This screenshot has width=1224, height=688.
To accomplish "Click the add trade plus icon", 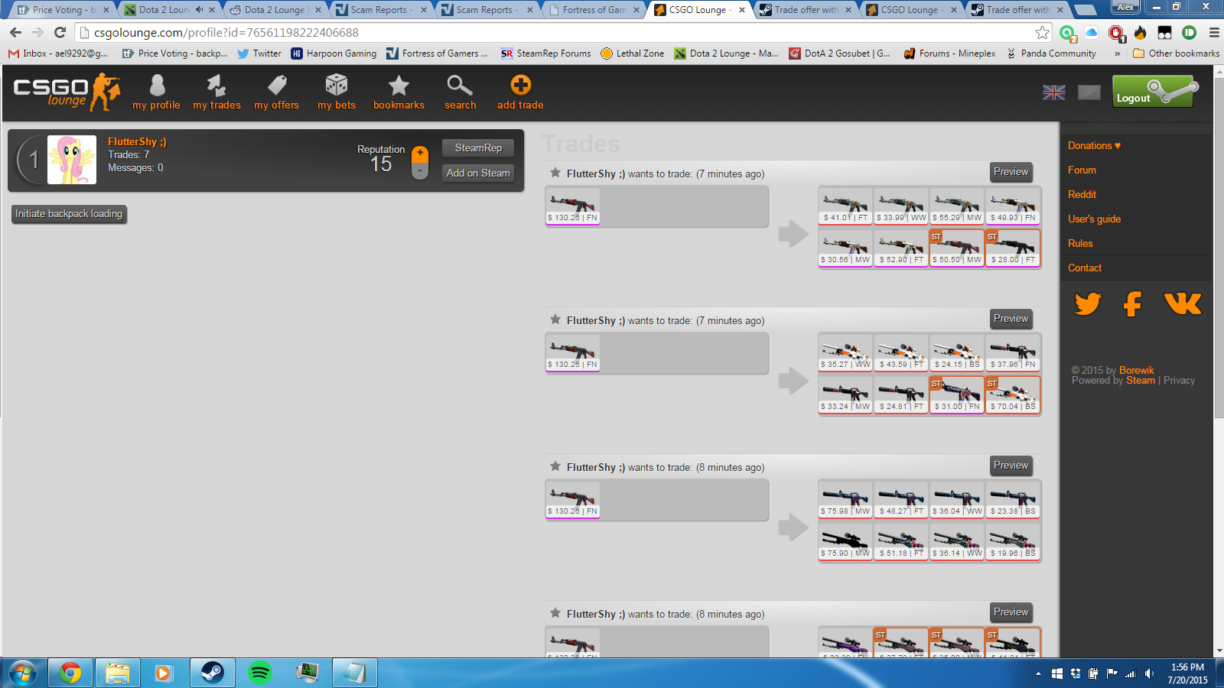I will (x=520, y=86).
